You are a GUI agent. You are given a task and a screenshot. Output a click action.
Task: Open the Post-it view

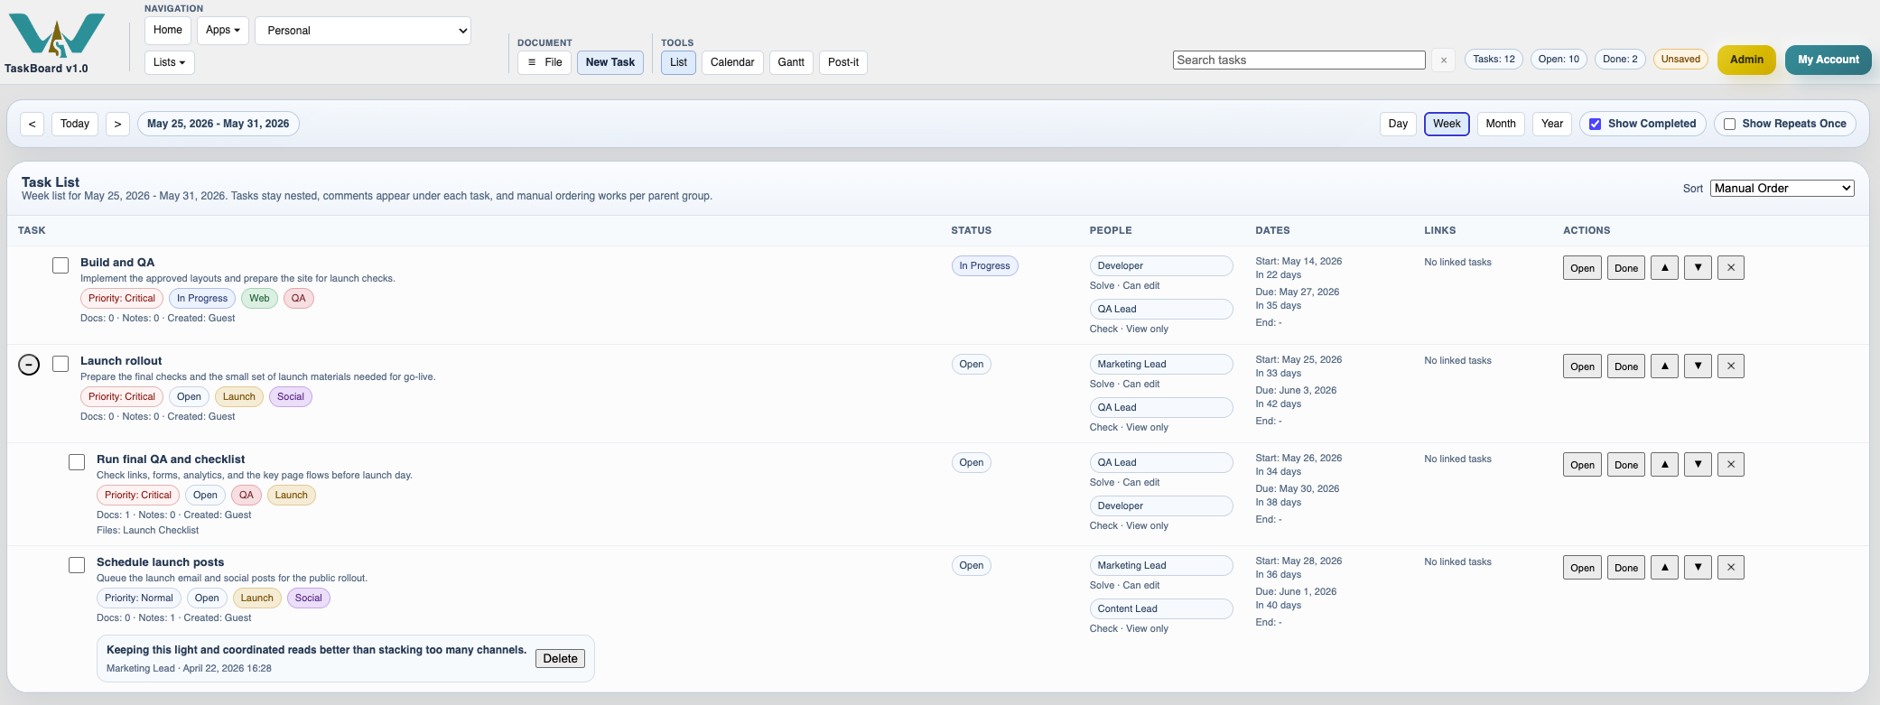[843, 62]
